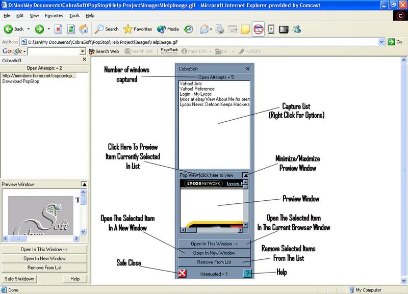
Task: Click the handheld device icon in toolbar
Action: click(x=271, y=29)
